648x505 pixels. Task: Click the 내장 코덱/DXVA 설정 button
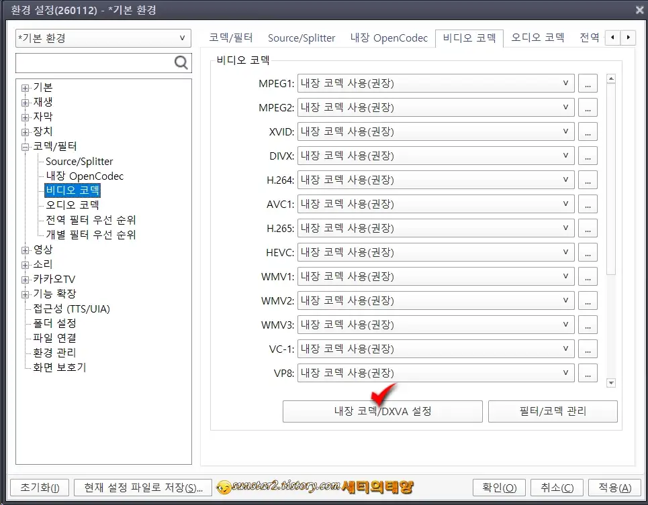382,411
